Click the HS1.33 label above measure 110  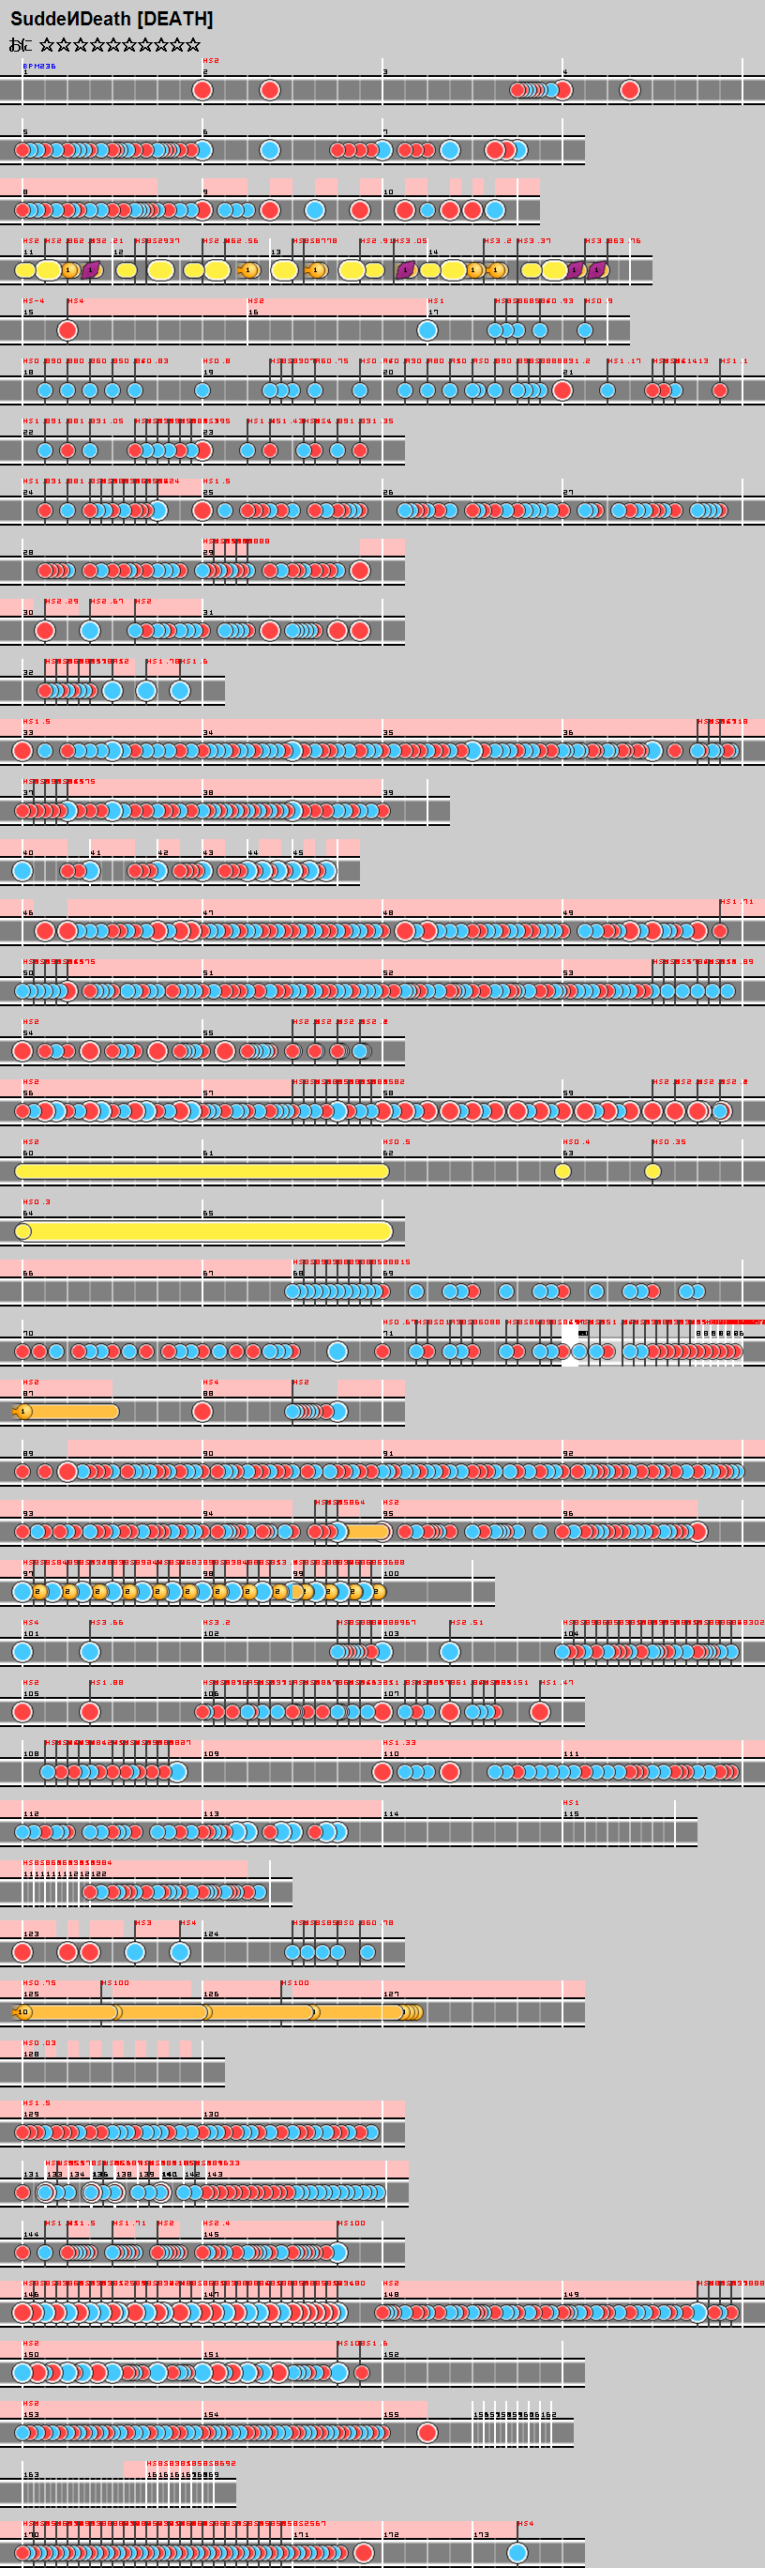(399, 1743)
